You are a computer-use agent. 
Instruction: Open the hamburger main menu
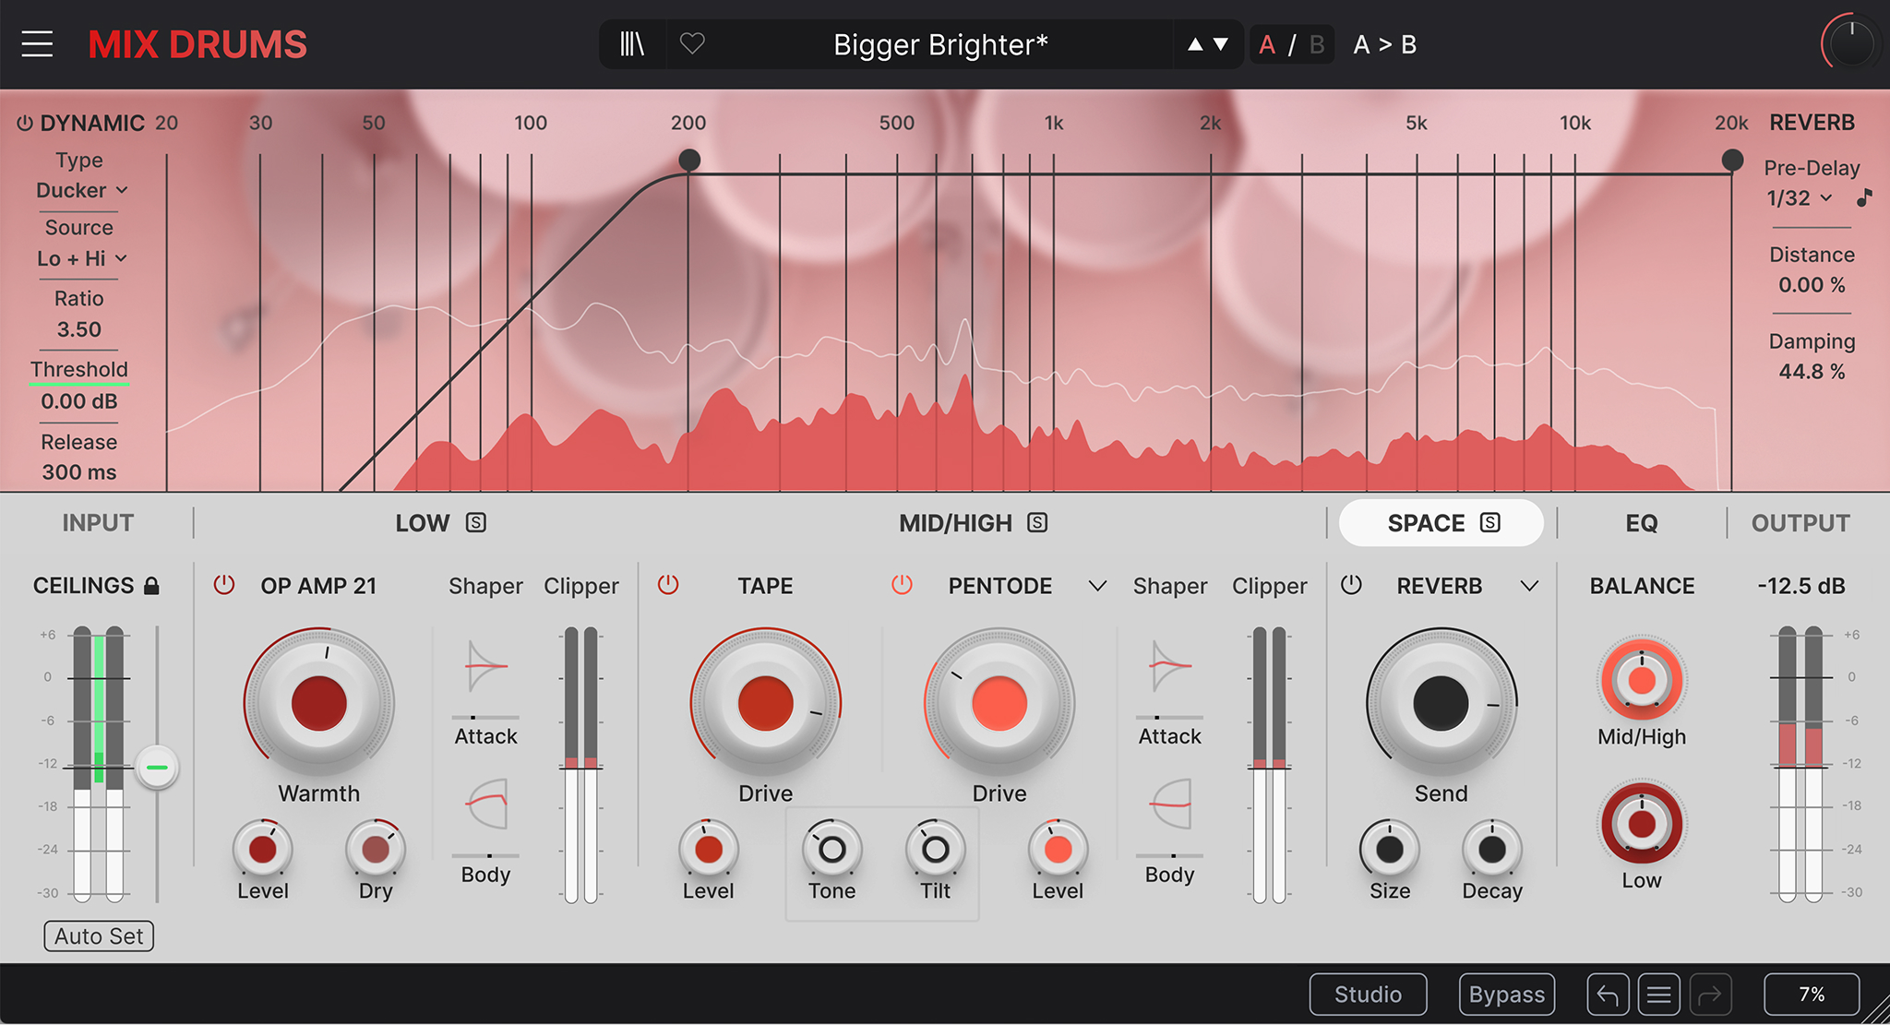pyautogui.click(x=37, y=44)
